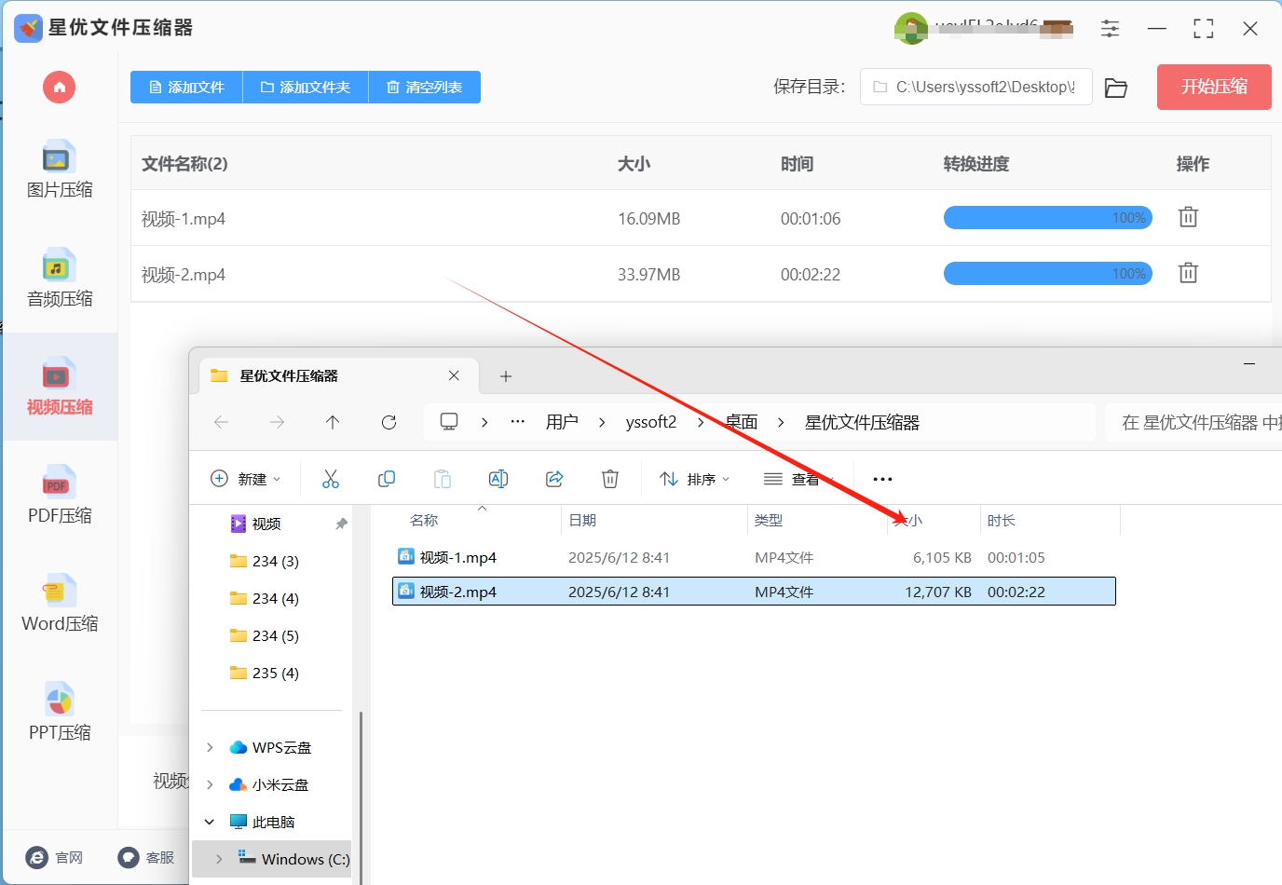
Task: Open the compressor settings sliders icon
Action: point(1110,29)
